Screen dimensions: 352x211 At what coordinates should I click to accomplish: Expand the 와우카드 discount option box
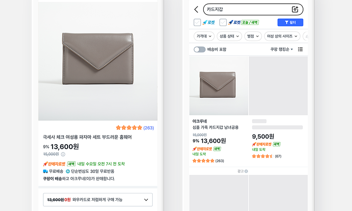click(x=98, y=200)
